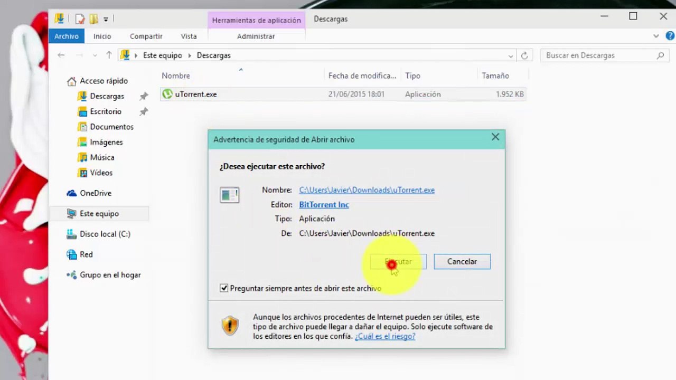
Task: Open the Administrar tab
Action: pyautogui.click(x=256, y=36)
